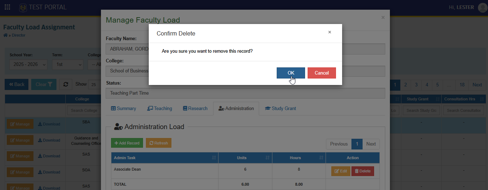Viewport: 488px width, 190px height.
Task: Select page 1 in Administration Load pagination
Action: (x=357, y=144)
